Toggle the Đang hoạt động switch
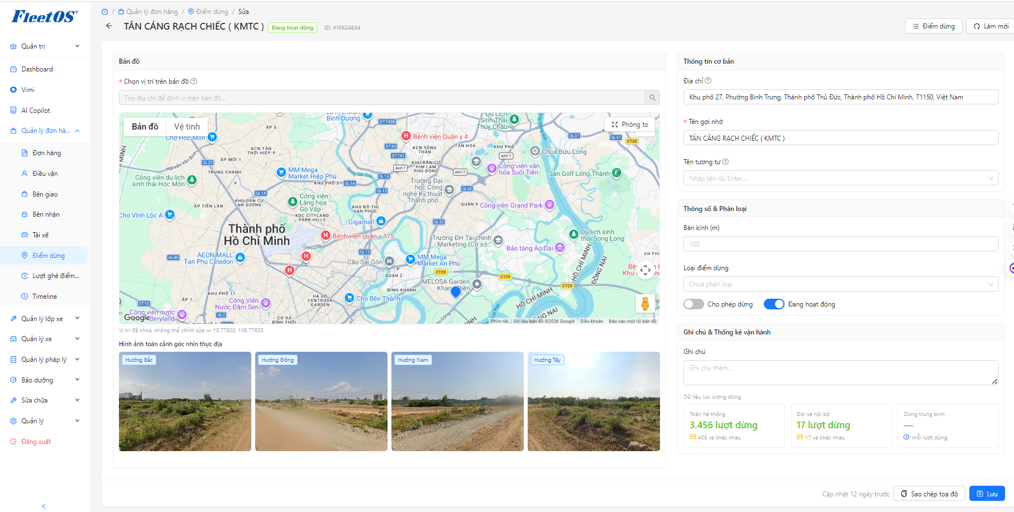This screenshot has width=1014, height=512. (774, 304)
